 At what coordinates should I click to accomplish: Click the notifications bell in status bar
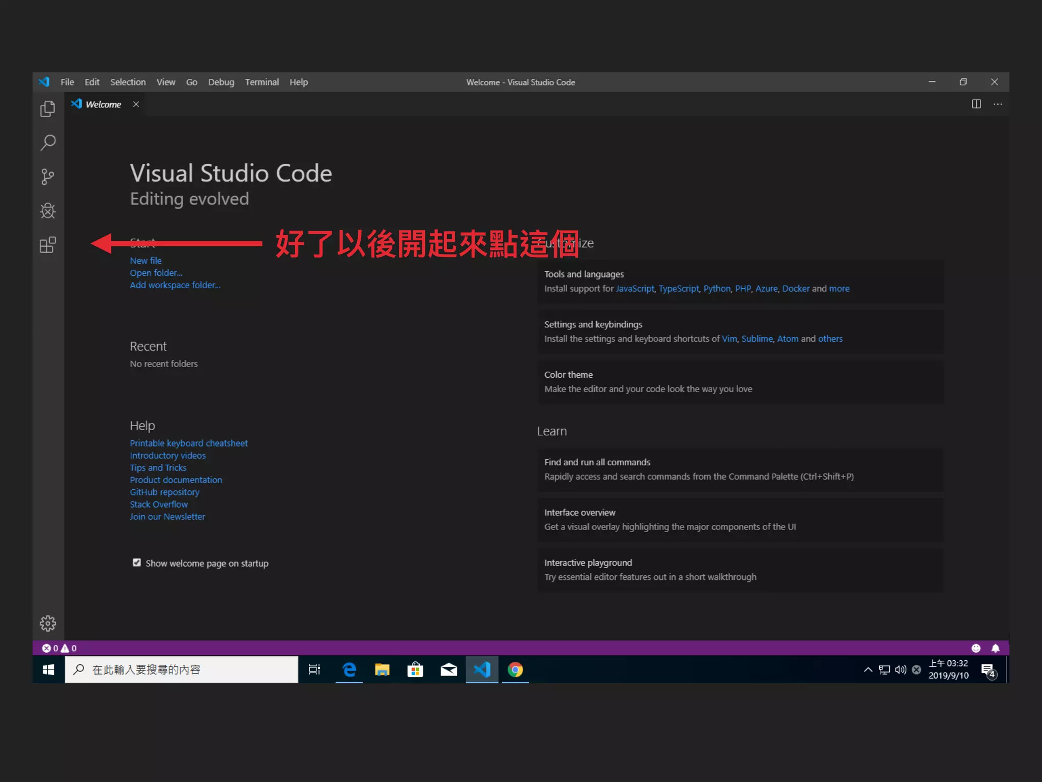pyautogui.click(x=995, y=648)
